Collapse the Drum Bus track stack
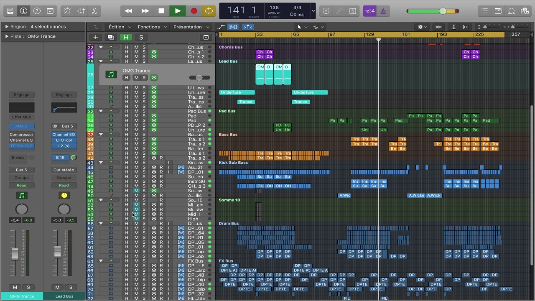This screenshot has width=535, height=301. click(x=101, y=224)
